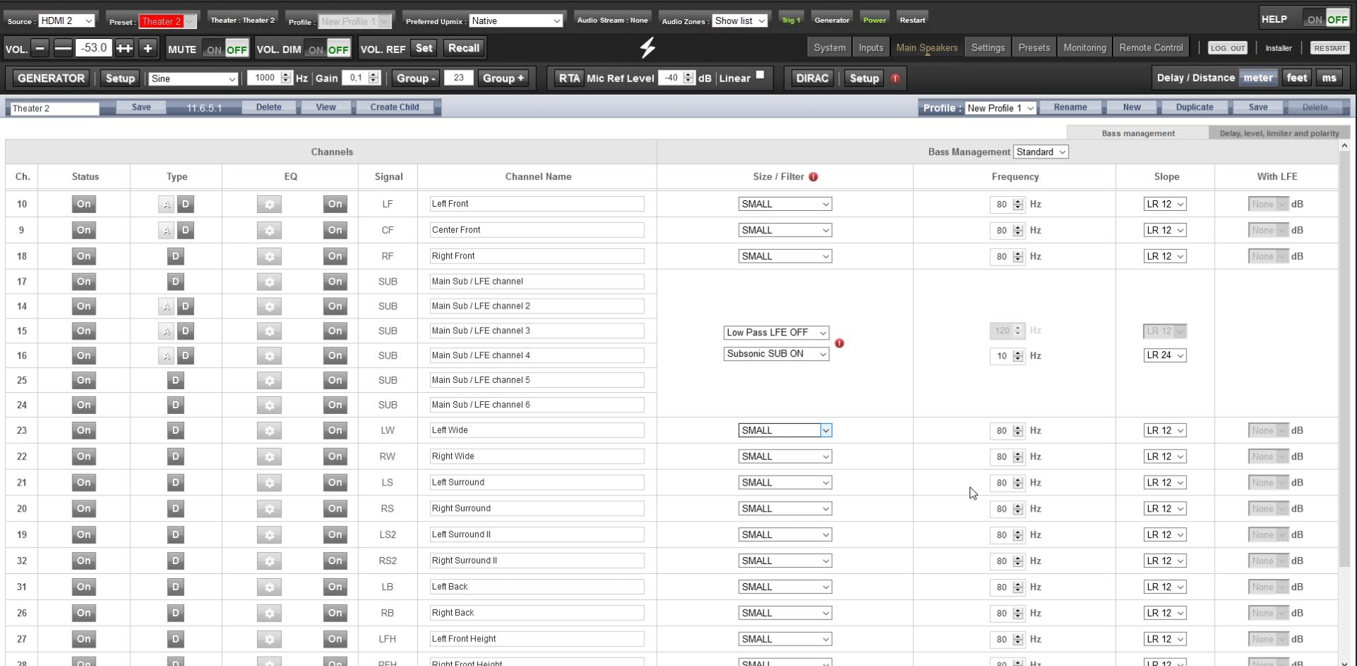Click the volume plus button
The height and width of the screenshot is (666, 1357).
click(x=147, y=48)
